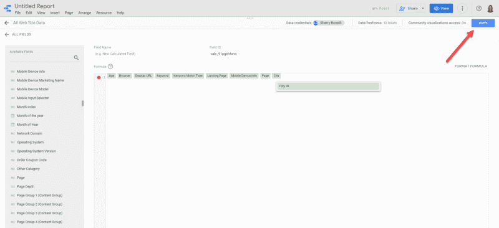499x228 pixels.
Task: Open the formula help question mark icon
Action: pyautogui.click(x=110, y=67)
